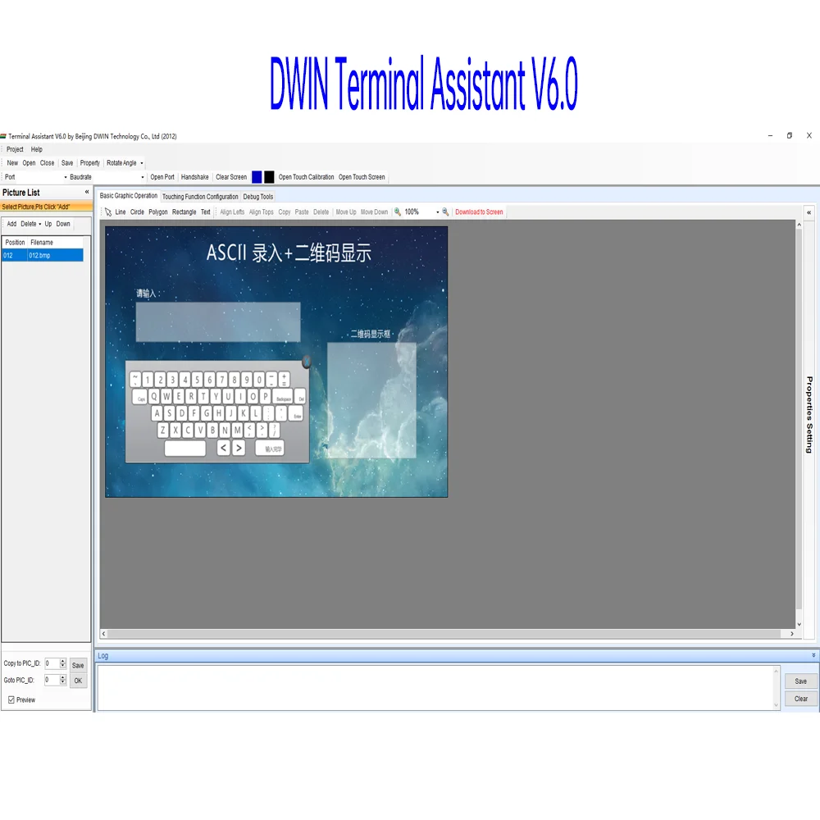This screenshot has height=820, width=820.
Task: Pick the black background color swatch
Action: point(269,177)
